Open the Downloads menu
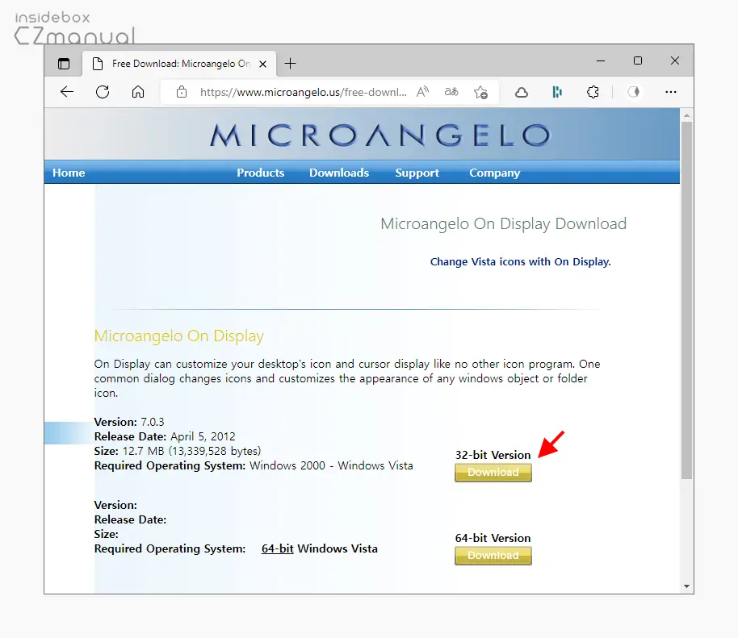This screenshot has width=738, height=638. click(339, 173)
